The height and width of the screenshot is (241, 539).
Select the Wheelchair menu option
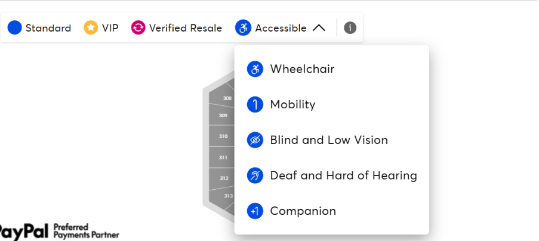click(x=302, y=69)
